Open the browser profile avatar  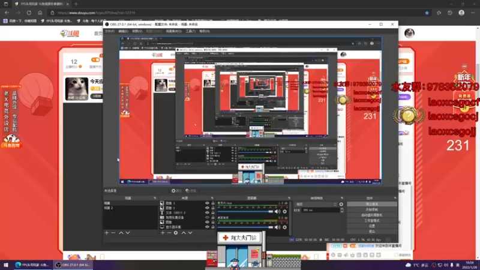[x=461, y=13]
